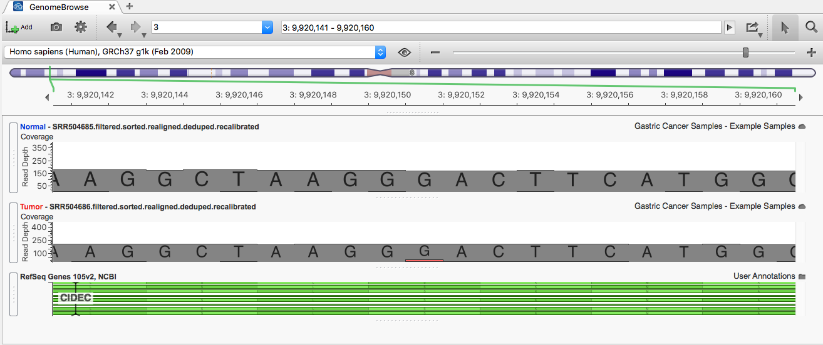Screen dimensions: 823x345
Task: Click Tumor track cloud source icon
Action: point(802,207)
